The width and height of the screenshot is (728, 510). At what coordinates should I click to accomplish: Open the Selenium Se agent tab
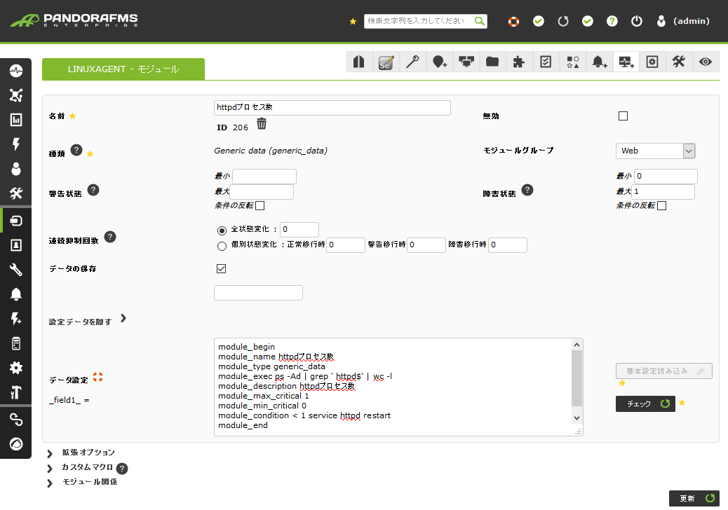coord(386,62)
